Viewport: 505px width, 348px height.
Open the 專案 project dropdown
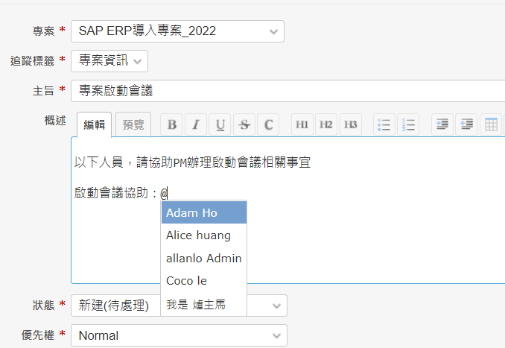[x=177, y=31]
